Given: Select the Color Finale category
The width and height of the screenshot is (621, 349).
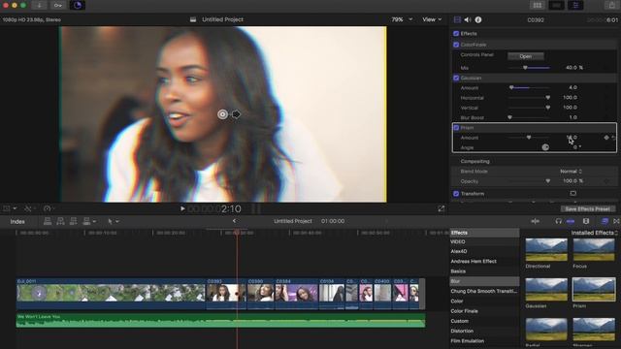Looking at the screenshot, I should (x=464, y=311).
